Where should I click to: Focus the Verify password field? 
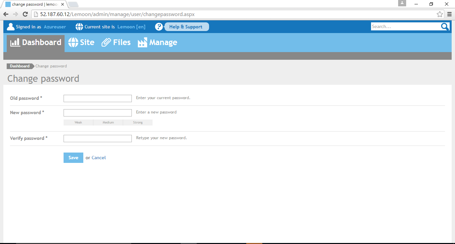(x=98, y=139)
